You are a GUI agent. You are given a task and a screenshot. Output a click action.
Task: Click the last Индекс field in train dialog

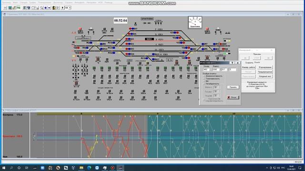tap(233, 69)
